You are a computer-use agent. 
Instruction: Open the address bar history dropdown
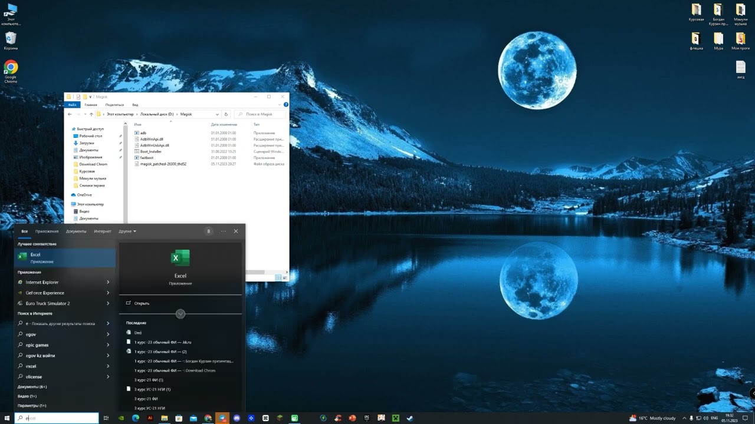[x=217, y=114]
